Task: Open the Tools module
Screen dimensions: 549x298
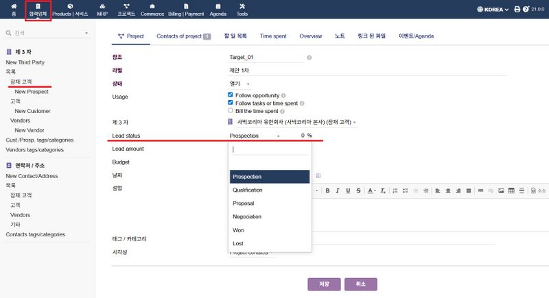Action: click(x=242, y=10)
